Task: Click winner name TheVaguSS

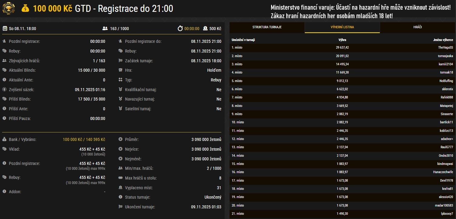Action: [x=446, y=48]
